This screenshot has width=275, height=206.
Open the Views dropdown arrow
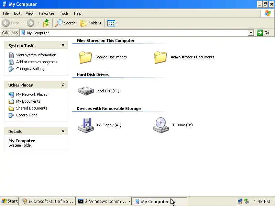(117, 23)
